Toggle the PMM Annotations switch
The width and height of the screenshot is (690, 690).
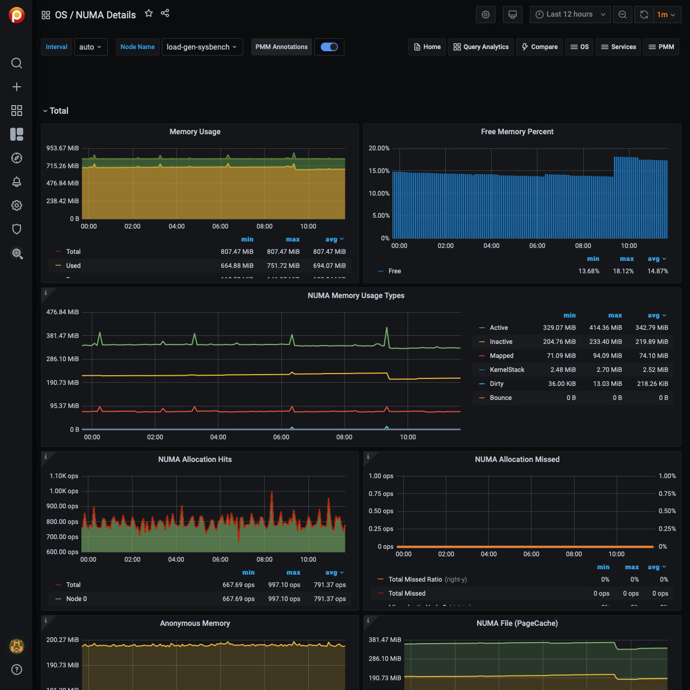[329, 47]
